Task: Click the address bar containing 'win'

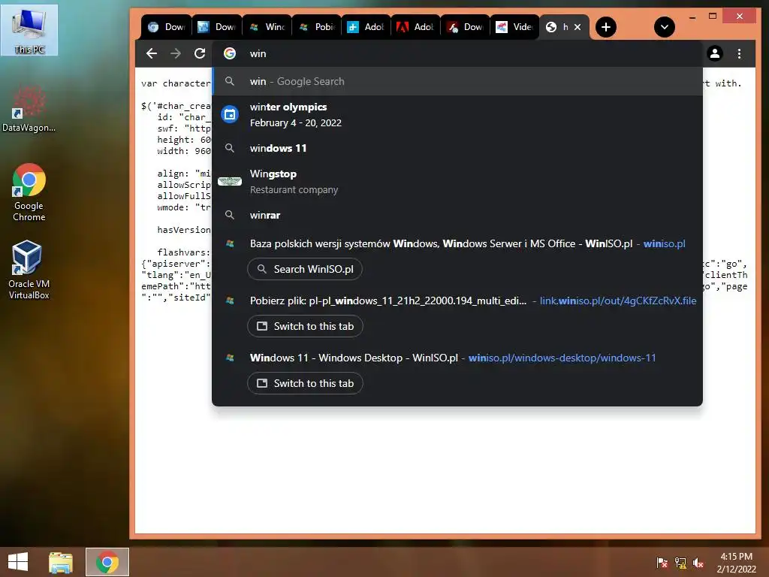Action: (x=457, y=53)
